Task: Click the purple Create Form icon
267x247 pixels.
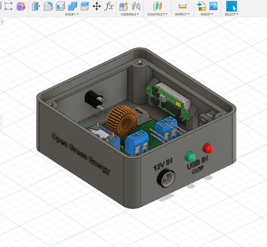Action: (x=21, y=6)
